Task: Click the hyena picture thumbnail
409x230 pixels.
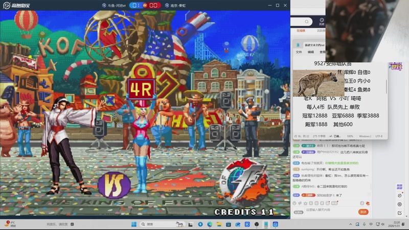Action: point(318,83)
